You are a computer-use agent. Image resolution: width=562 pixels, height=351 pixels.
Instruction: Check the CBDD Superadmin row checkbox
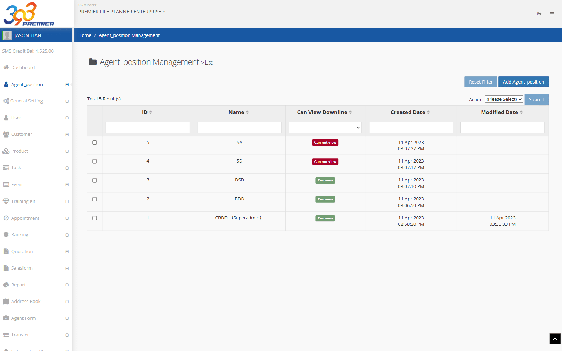click(94, 218)
